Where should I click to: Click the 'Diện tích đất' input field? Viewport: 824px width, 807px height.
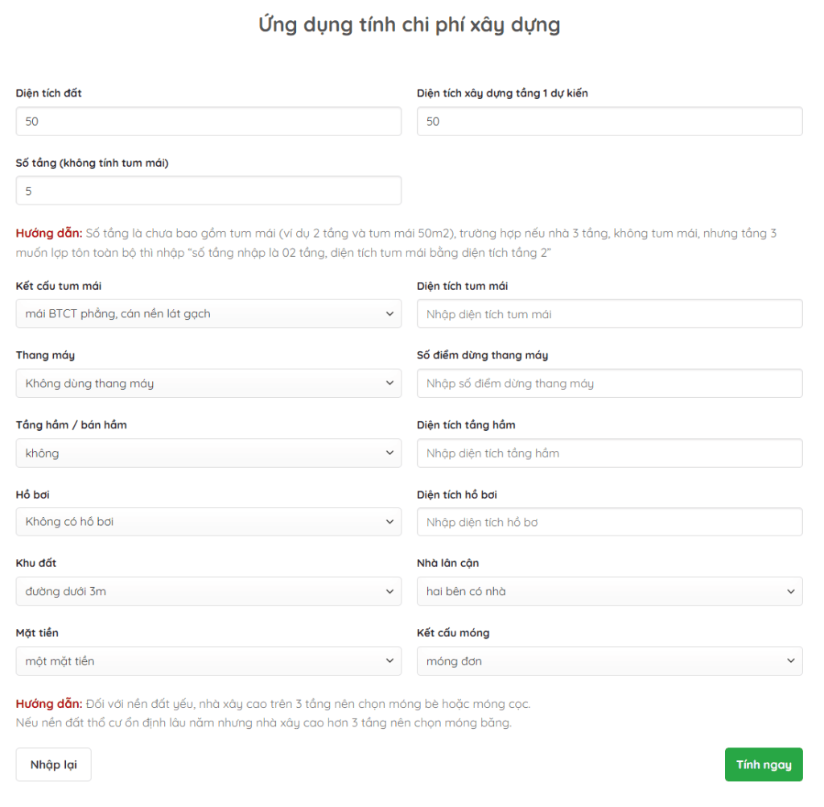pos(208,122)
